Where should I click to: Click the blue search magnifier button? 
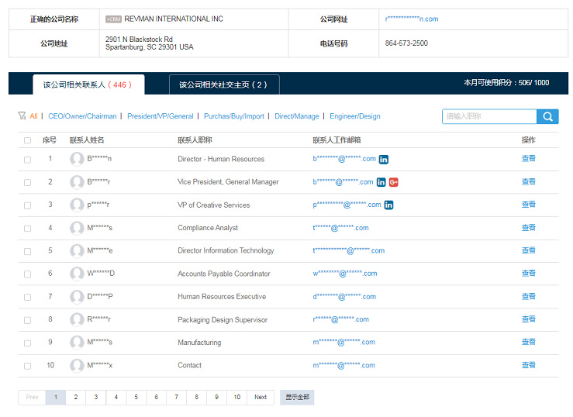pyautogui.click(x=547, y=116)
